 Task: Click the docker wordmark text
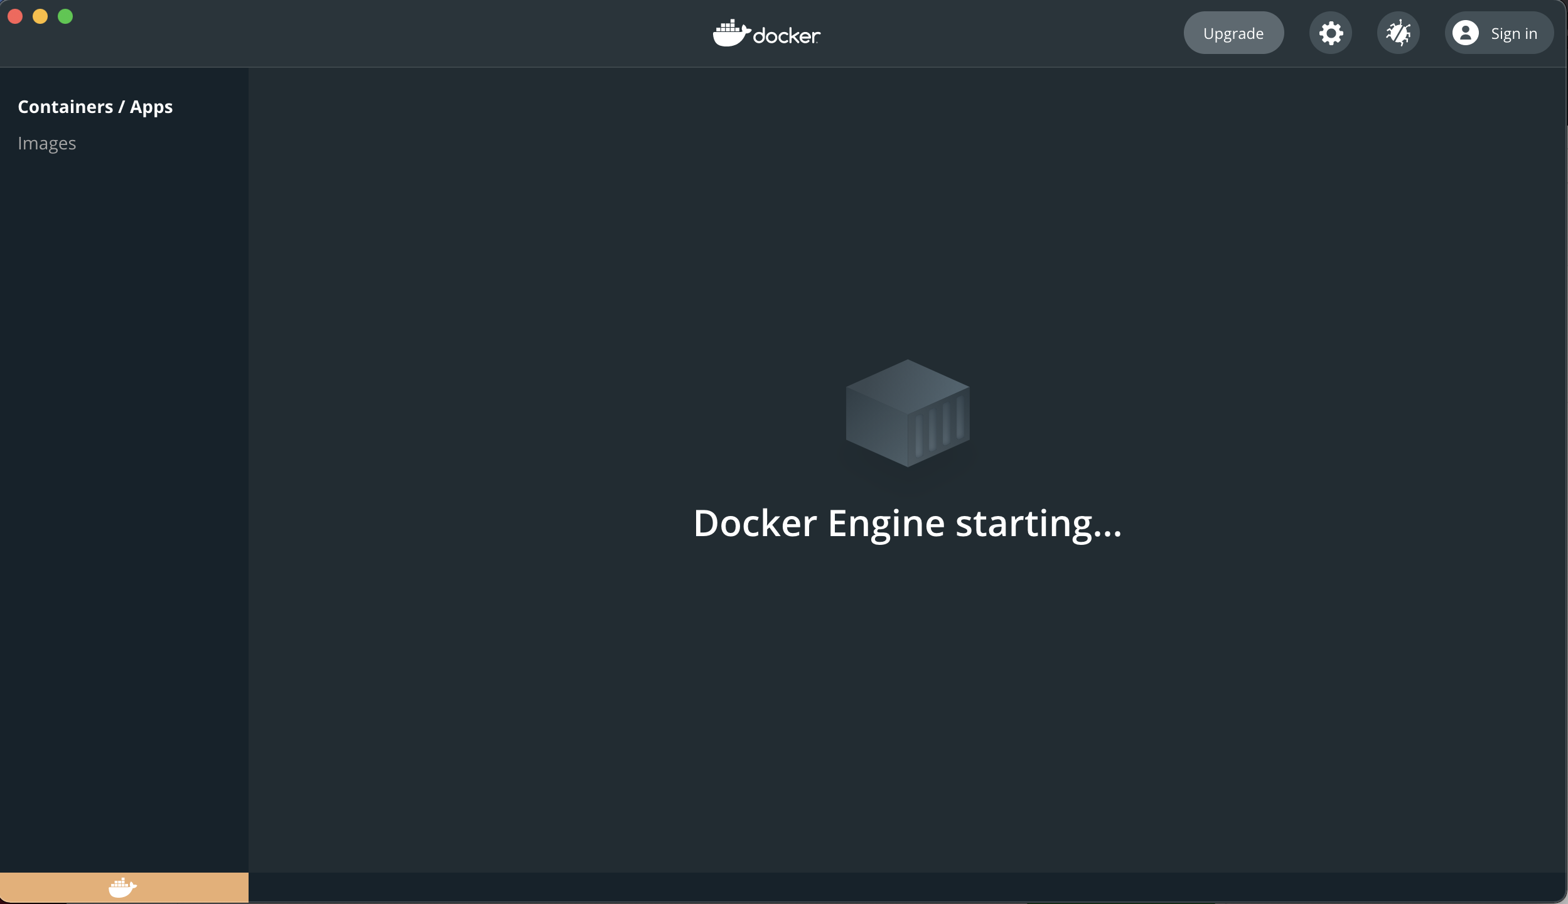coord(786,36)
